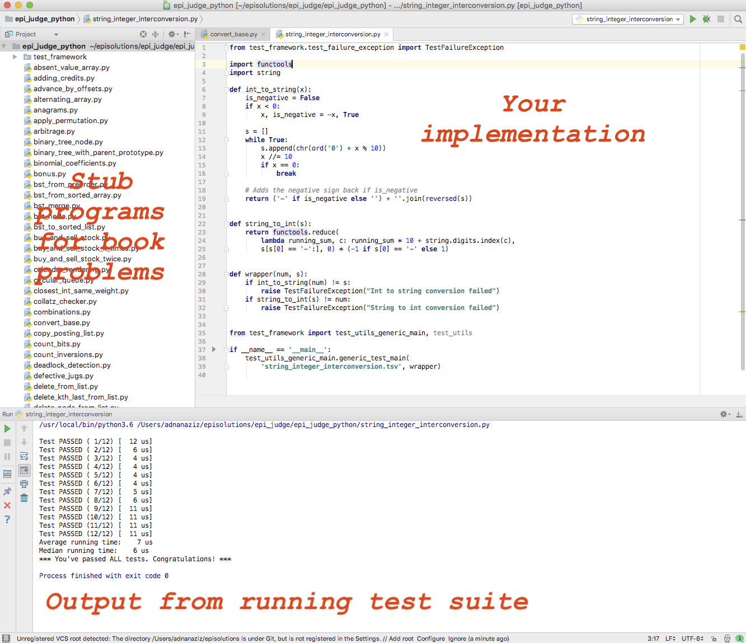
Task: Open the event log in status bar
Action: click(739, 639)
